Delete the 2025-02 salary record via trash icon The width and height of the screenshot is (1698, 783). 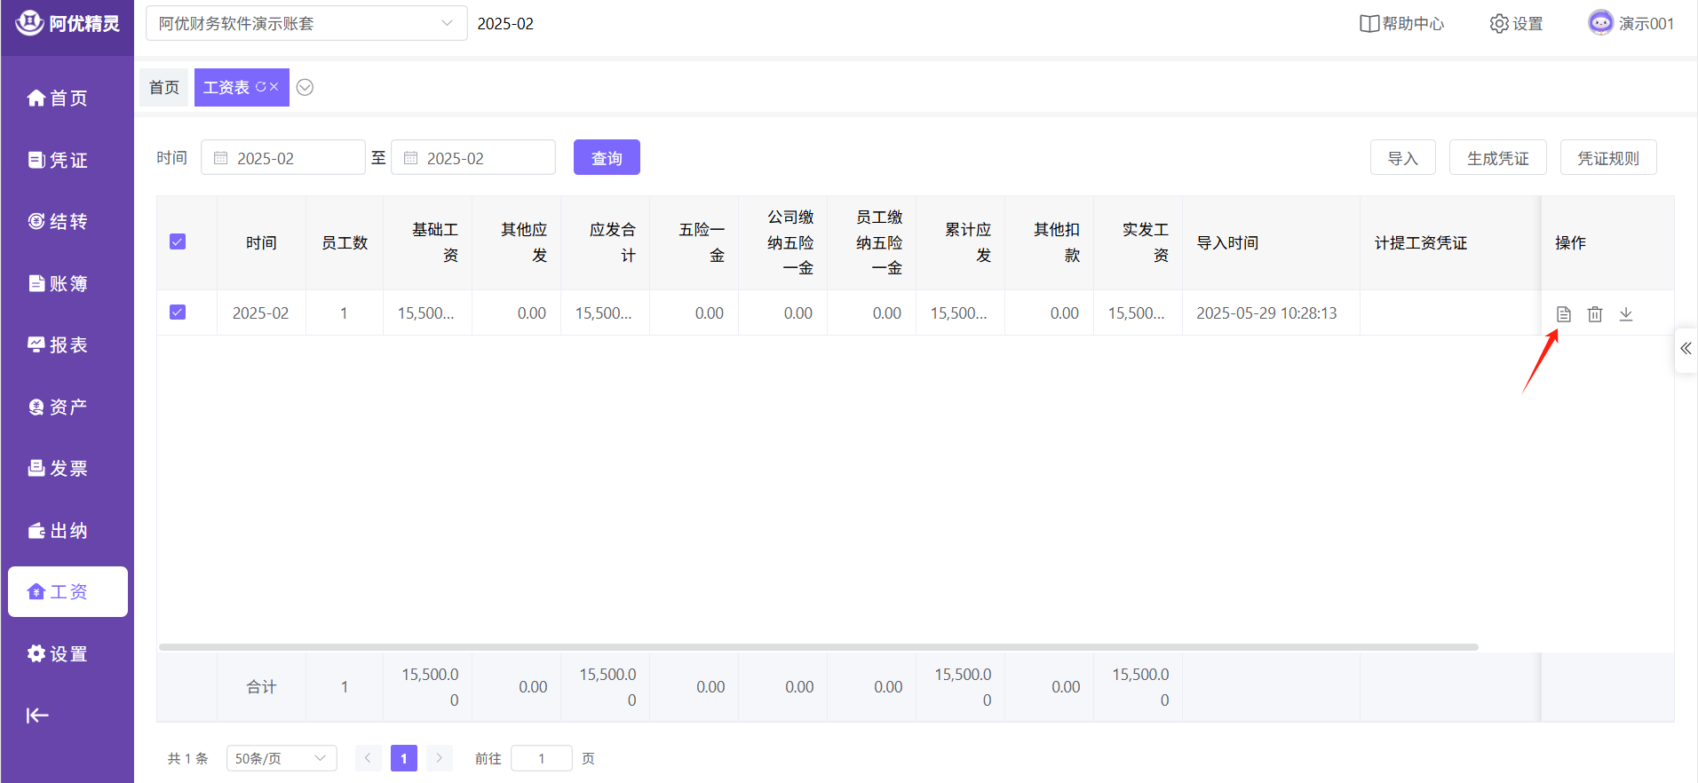pos(1595,314)
